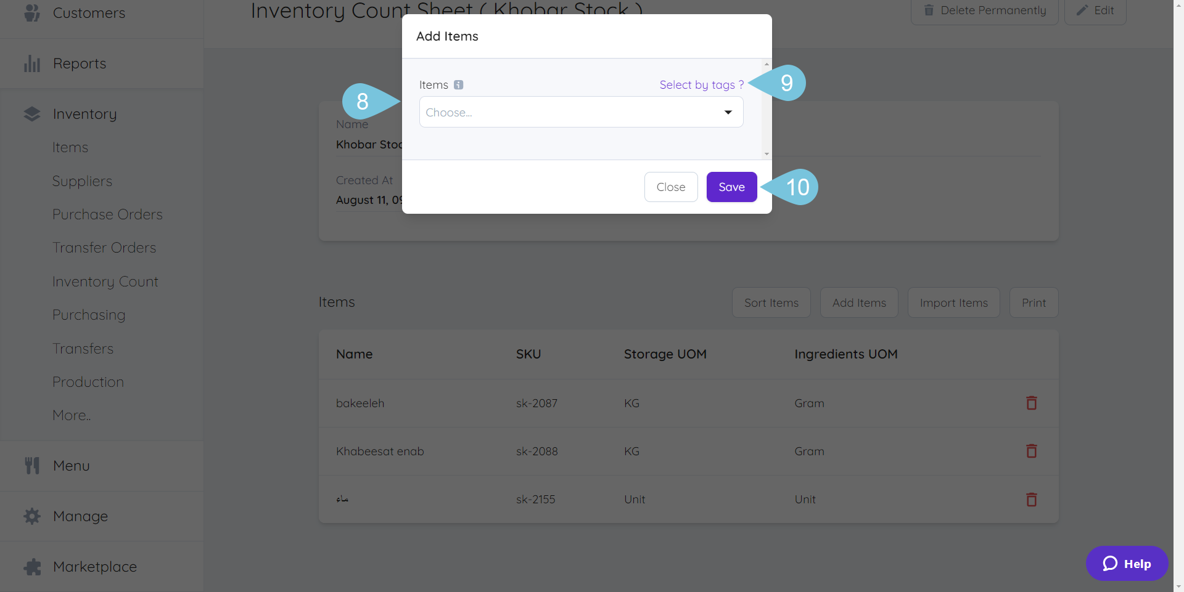Open the Help chat widget
The image size is (1184, 592).
(x=1127, y=563)
